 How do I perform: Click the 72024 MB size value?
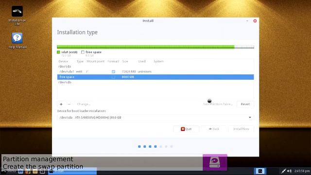click(x=129, y=71)
